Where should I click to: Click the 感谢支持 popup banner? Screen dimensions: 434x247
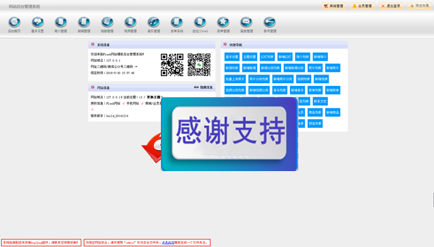point(230,134)
